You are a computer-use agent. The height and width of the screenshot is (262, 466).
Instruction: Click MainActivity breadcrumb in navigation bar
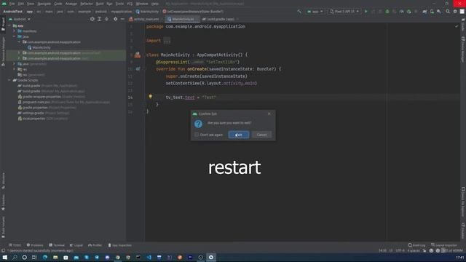(147, 12)
